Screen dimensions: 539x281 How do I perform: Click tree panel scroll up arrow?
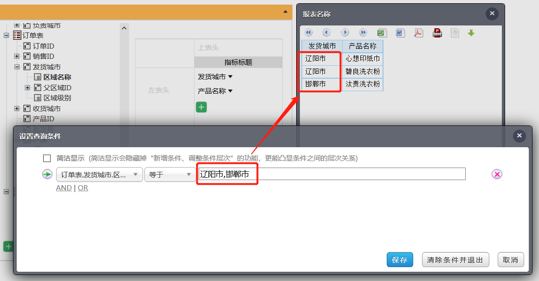coord(124,28)
